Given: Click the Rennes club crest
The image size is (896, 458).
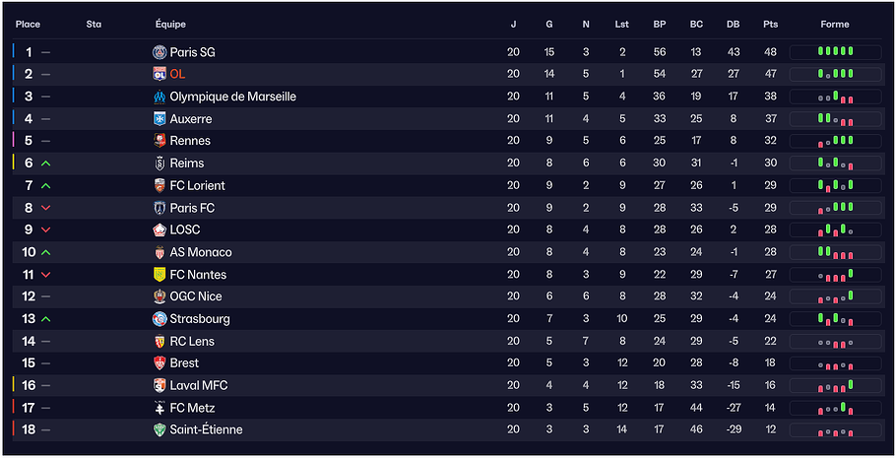Looking at the screenshot, I should 160,141.
